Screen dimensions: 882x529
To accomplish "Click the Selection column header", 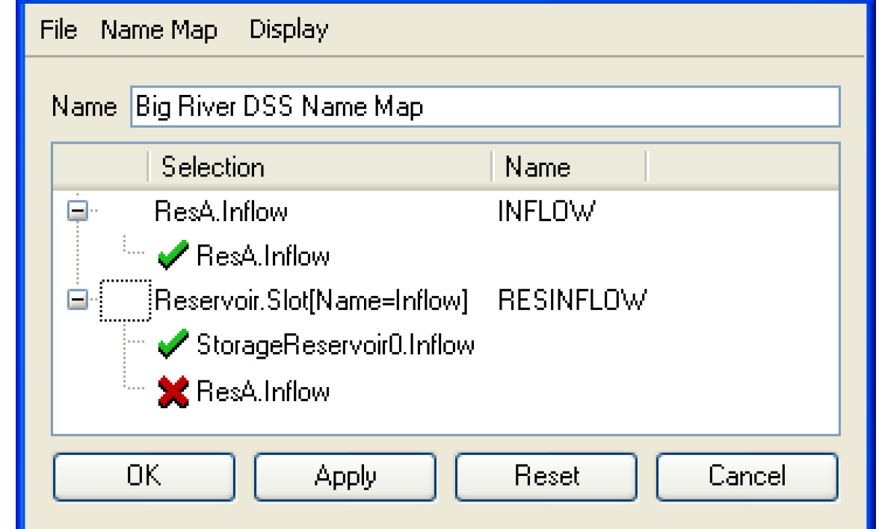I will (321, 167).
